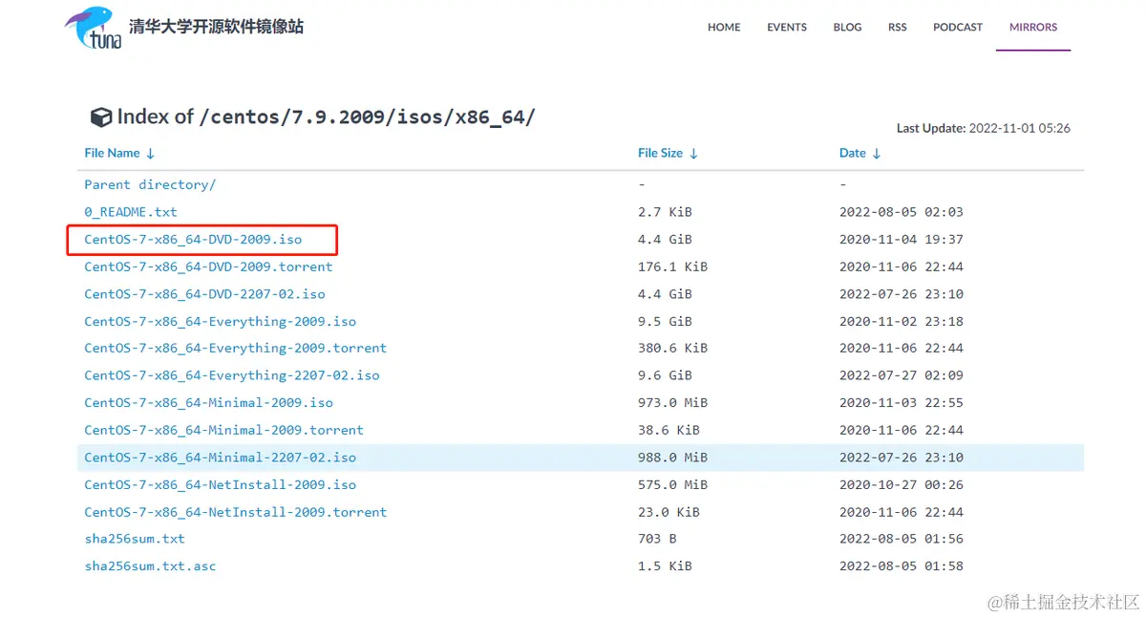Click the date 2022-08-05 01:58
1146x618 pixels.
pyautogui.click(x=902, y=566)
